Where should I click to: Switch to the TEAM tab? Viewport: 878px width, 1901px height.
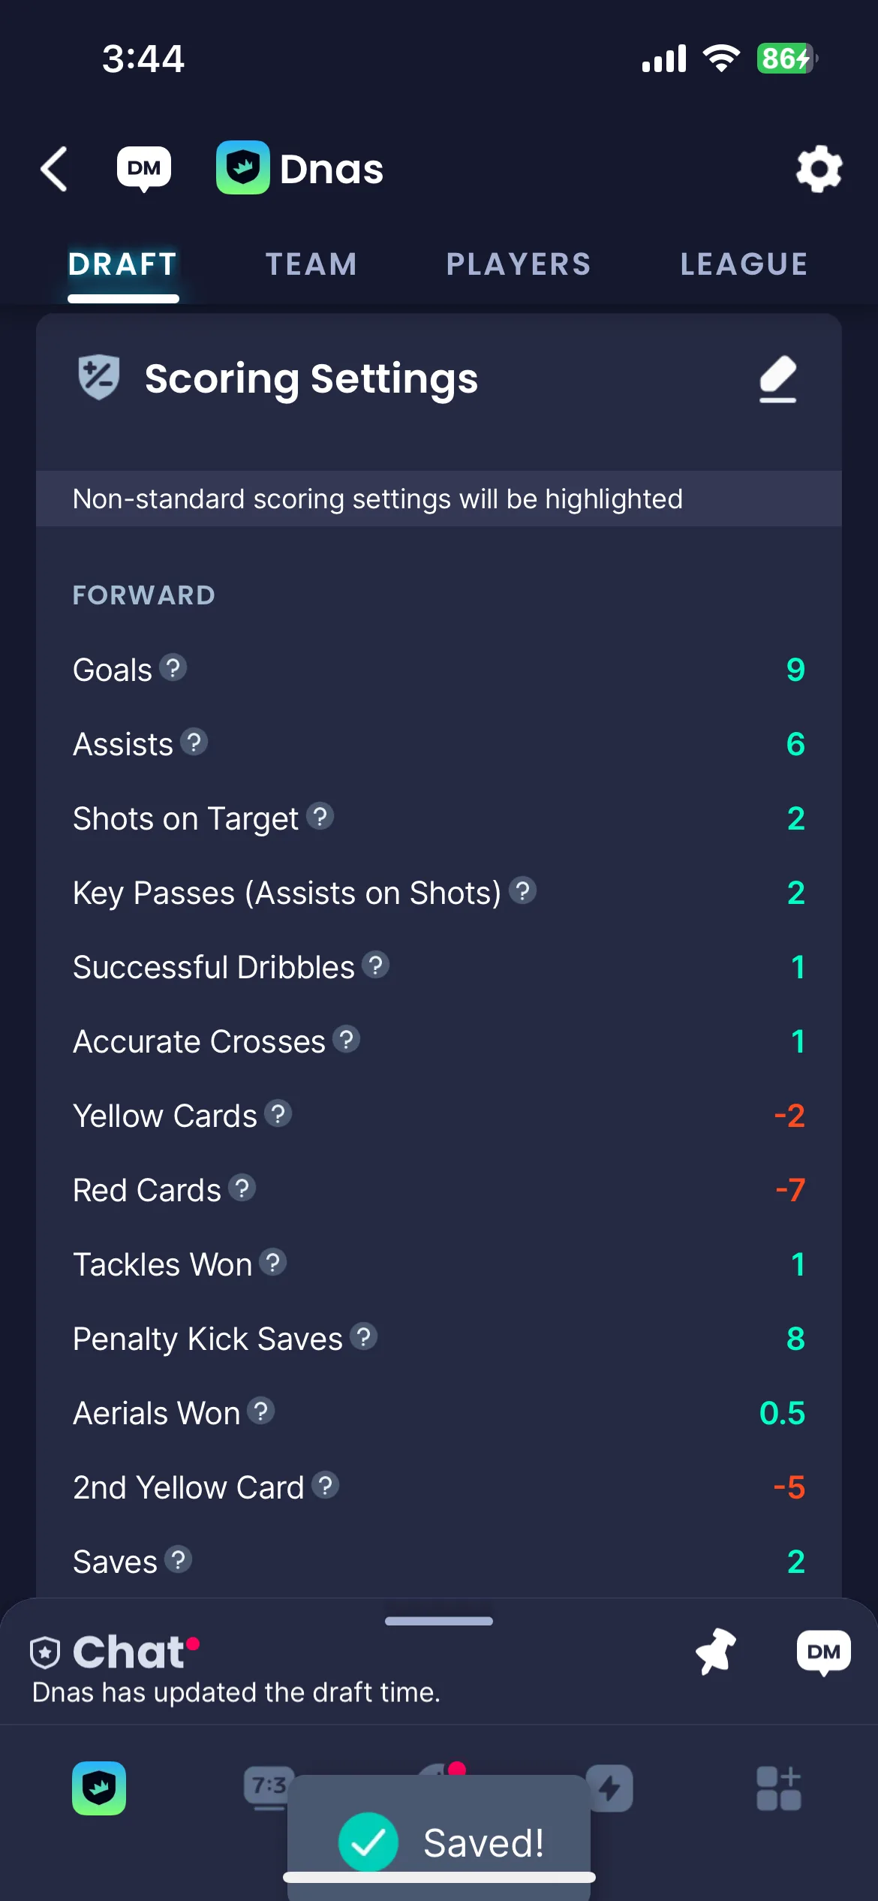pyautogui.click(x=311, y=264)
